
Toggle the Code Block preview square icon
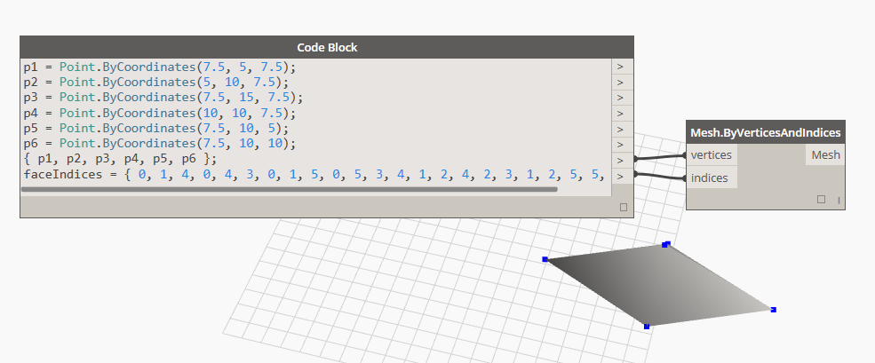point(624,207)
